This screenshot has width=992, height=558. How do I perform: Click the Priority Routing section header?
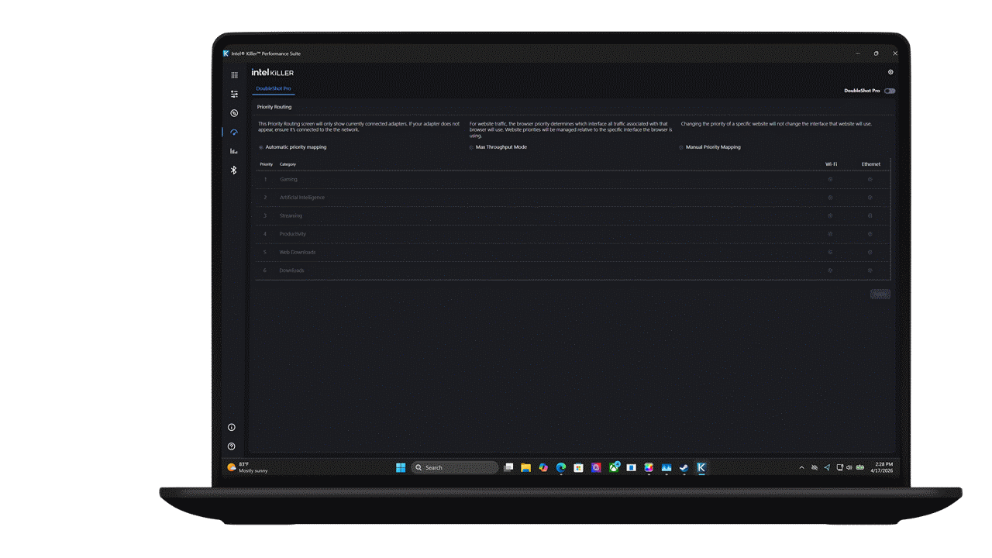point(274,107)
